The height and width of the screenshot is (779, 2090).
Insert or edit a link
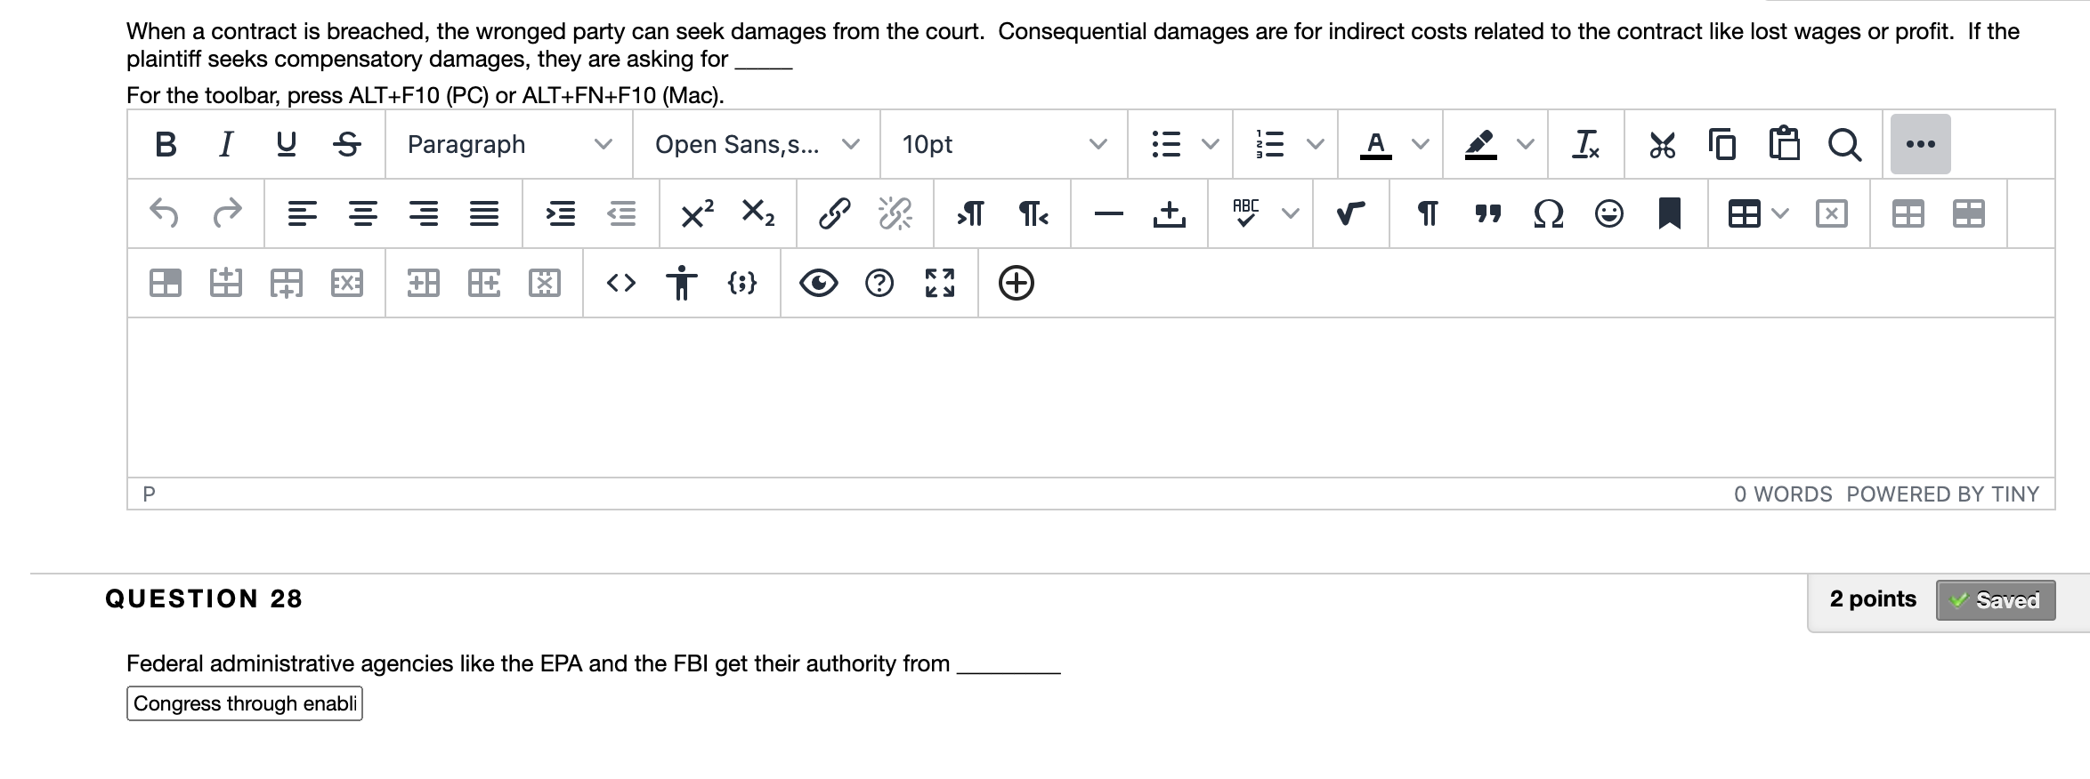[834, 213]
